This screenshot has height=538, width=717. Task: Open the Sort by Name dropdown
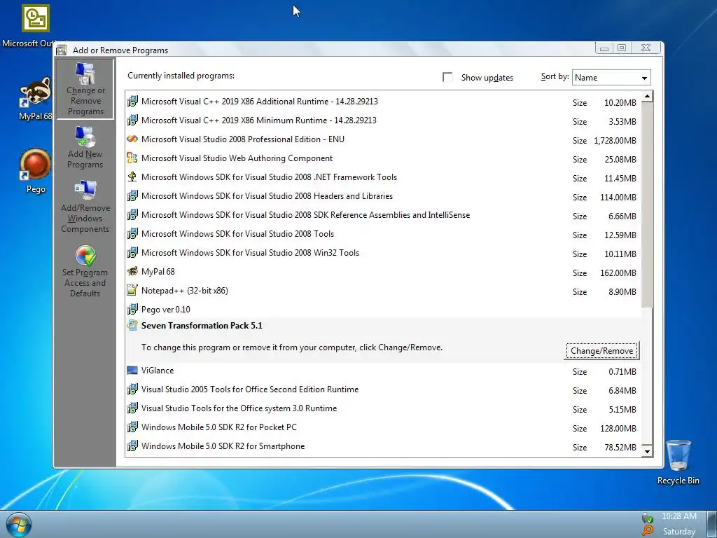(x=611, y=78)
